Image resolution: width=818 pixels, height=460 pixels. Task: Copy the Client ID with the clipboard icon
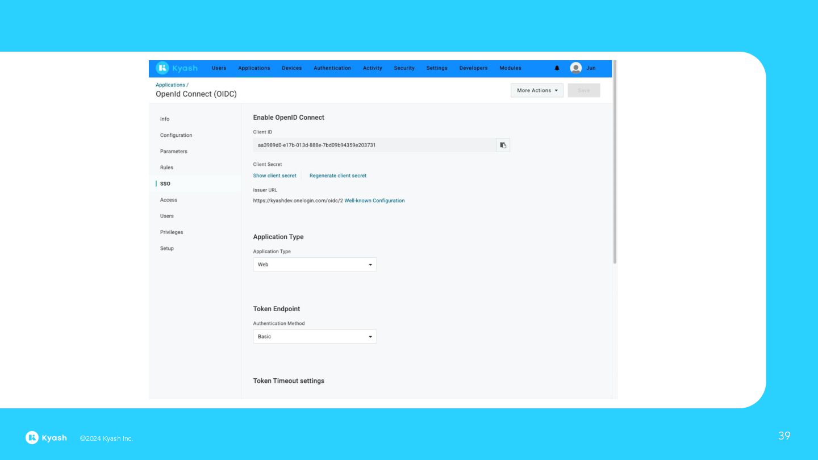[503, 145]
